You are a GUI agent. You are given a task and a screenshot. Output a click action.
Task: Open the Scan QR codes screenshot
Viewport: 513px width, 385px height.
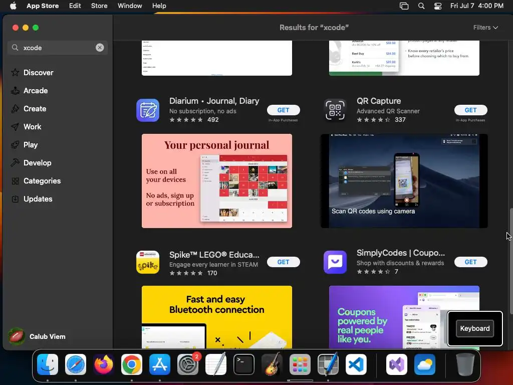(404, 180)
